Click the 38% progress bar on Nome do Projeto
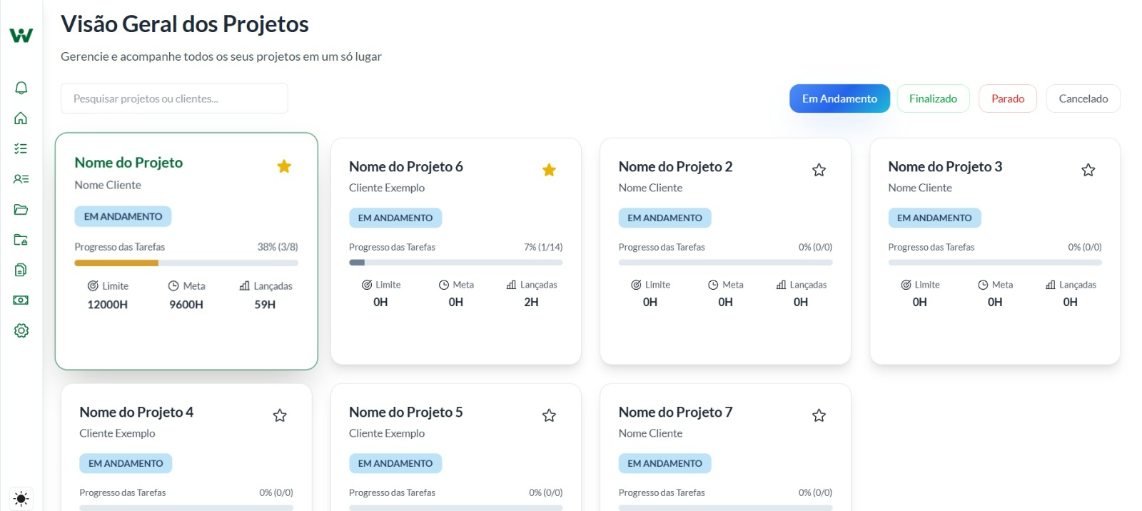The width and height of the screenshot is (1142, 511). (x=186, y=263)
